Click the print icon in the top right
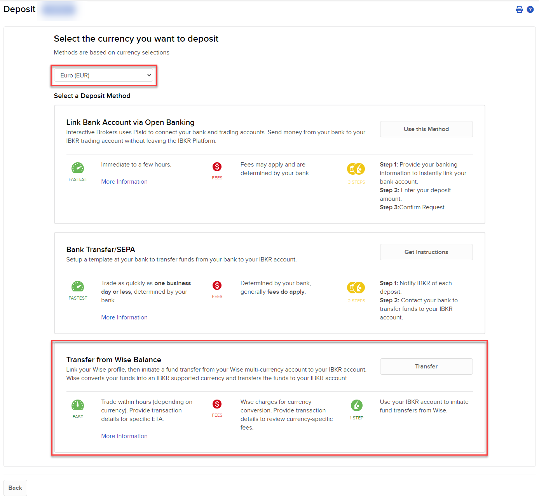The width and height of the screenshot is (539, 498). coord(520,9)
